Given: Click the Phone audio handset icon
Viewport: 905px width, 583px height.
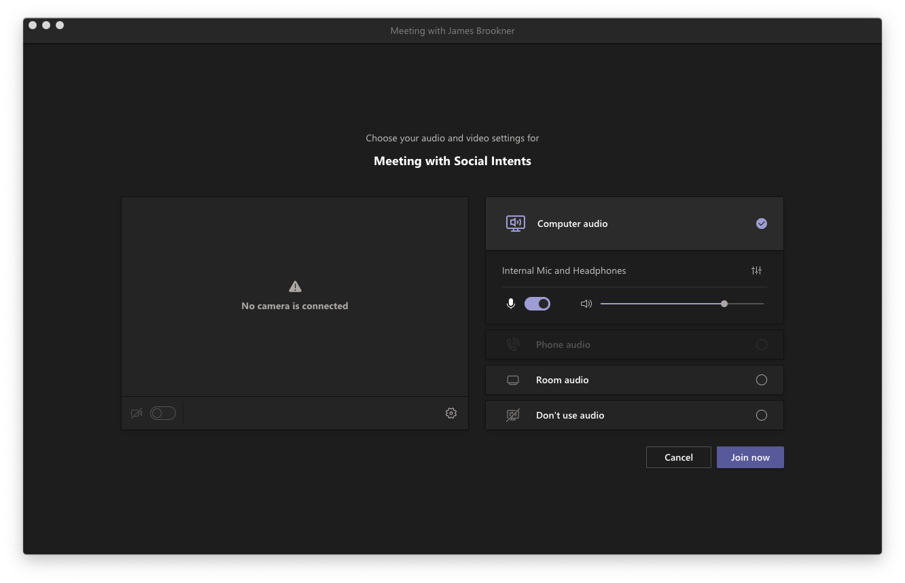Looking at the screenshot, I should click(x=513, y=344).
